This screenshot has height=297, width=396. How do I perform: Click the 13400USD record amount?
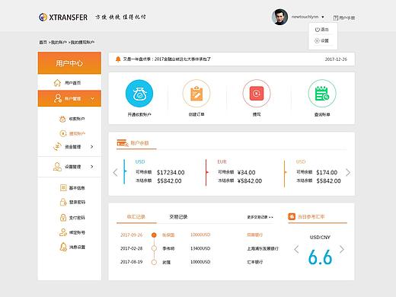coord(200,248)
